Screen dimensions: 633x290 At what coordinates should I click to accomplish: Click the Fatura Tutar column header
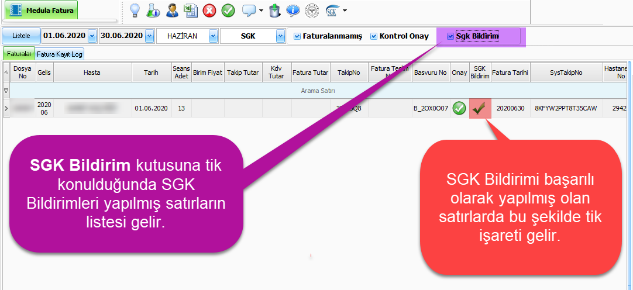[311, 72]
